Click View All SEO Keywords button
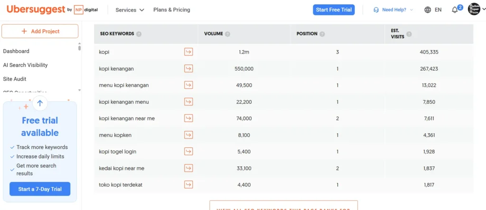 (x=284, y=205)
